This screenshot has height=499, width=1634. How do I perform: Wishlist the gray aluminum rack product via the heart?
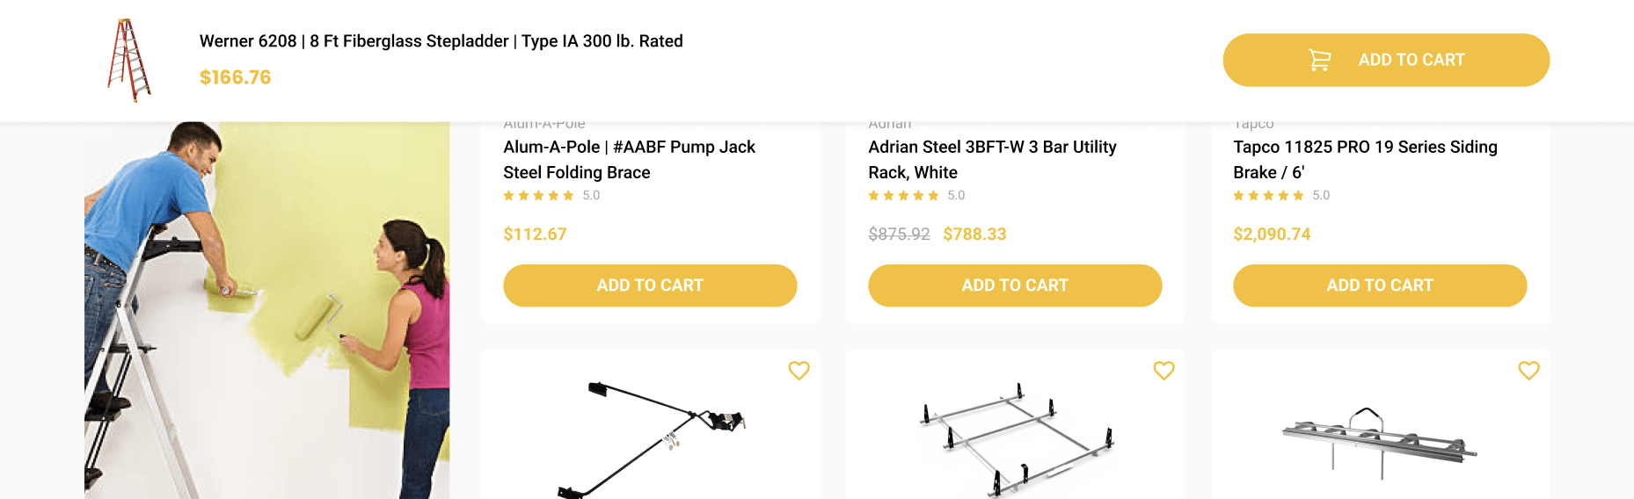point(1528,371)
